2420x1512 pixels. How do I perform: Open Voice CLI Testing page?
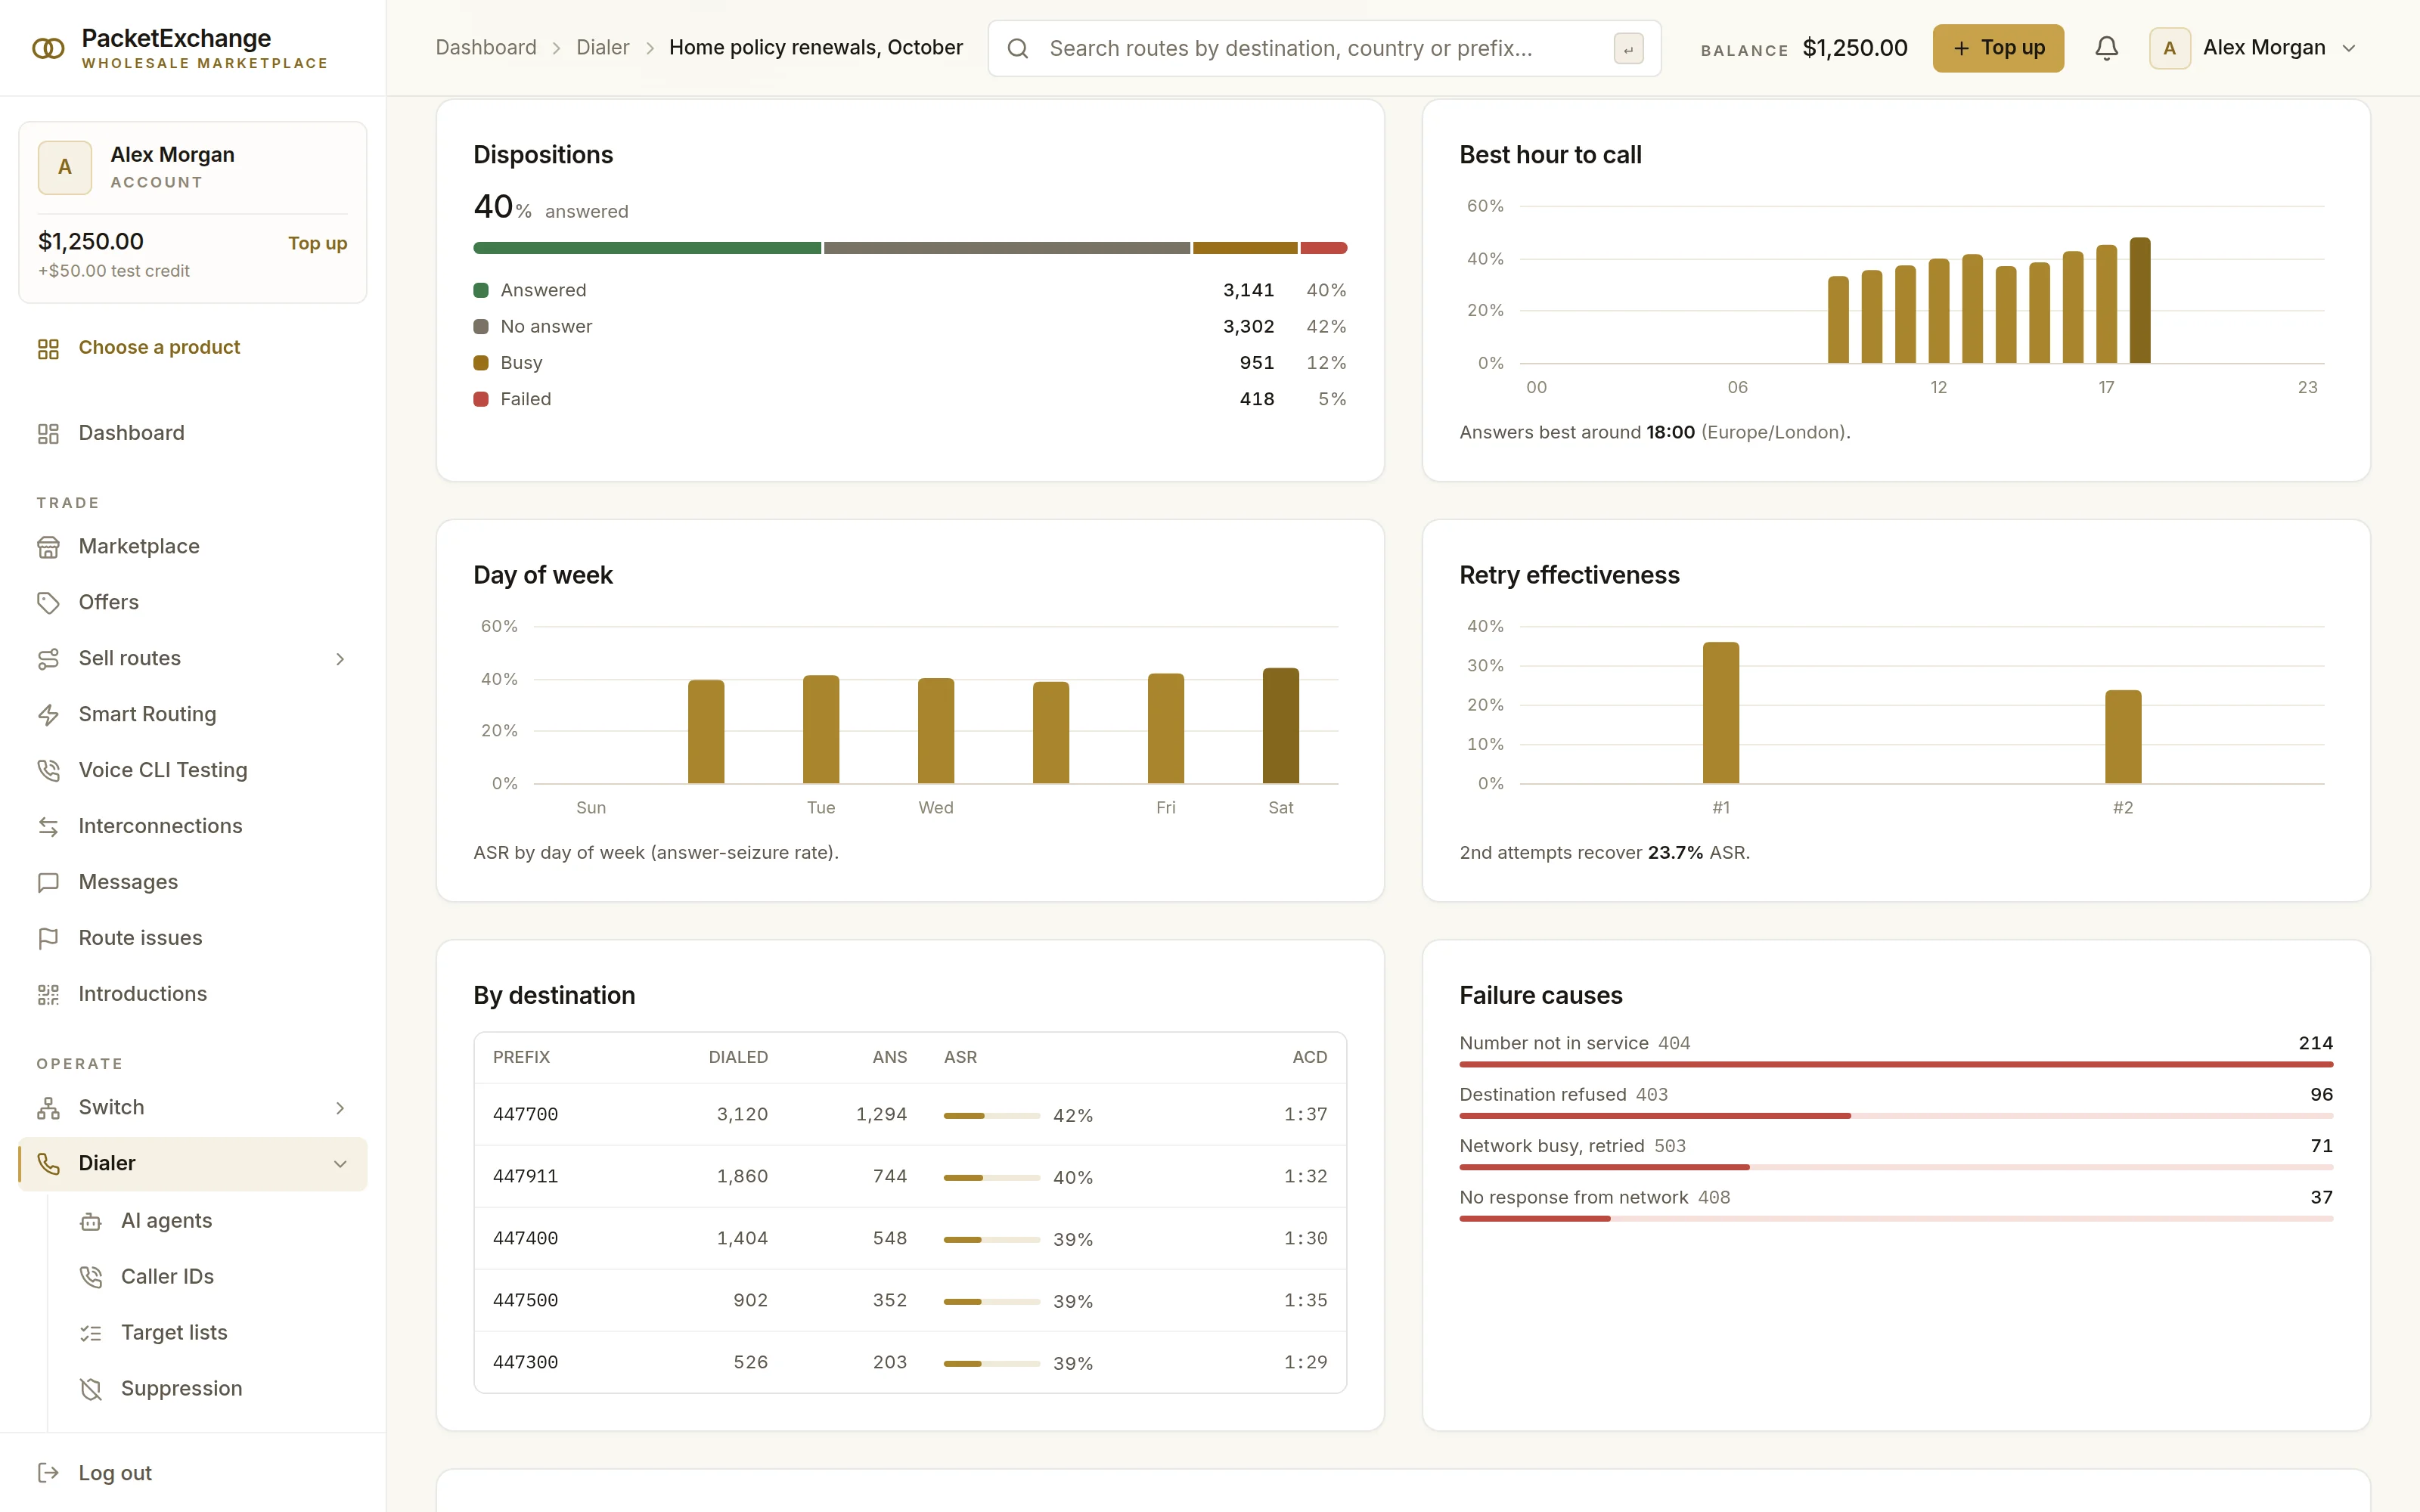point(192,771)
